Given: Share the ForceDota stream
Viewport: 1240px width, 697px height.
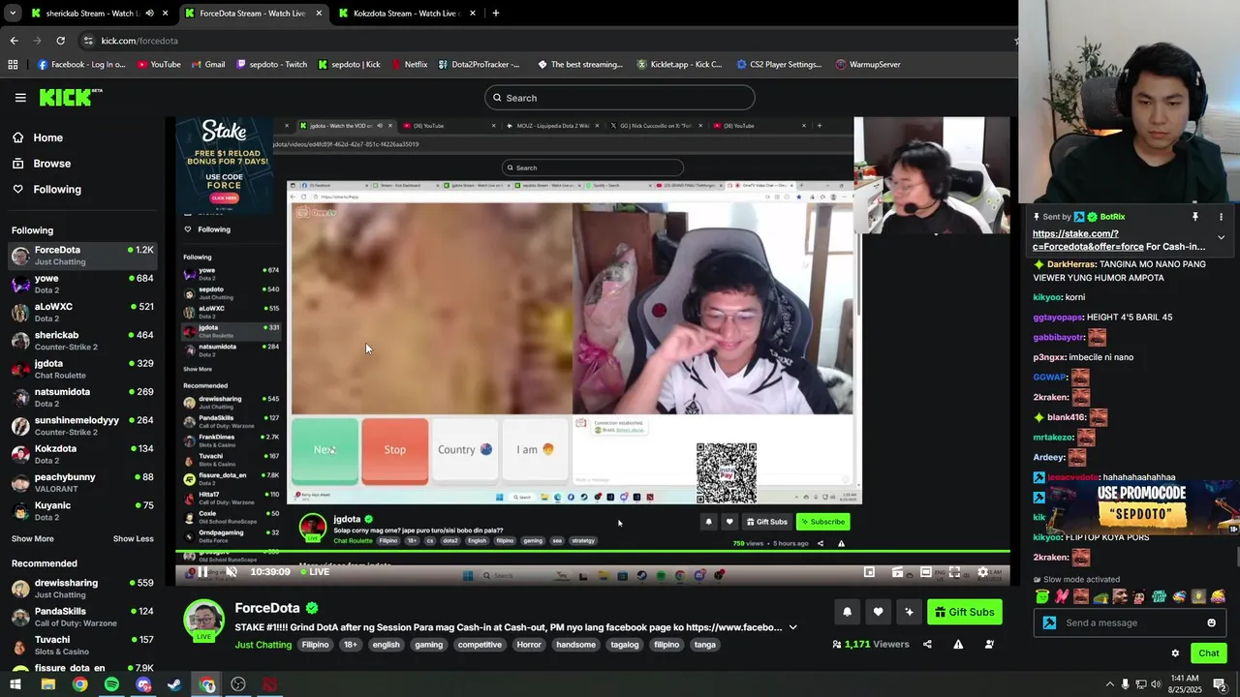Looking at the screenshot, I should click(x=927, y=645).
